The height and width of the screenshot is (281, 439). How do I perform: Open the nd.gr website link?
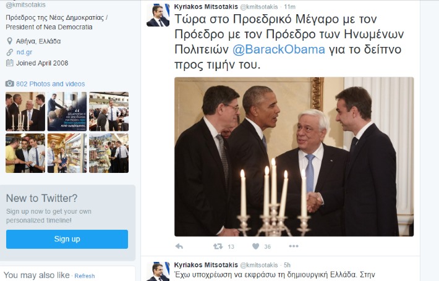click(24, 52)
